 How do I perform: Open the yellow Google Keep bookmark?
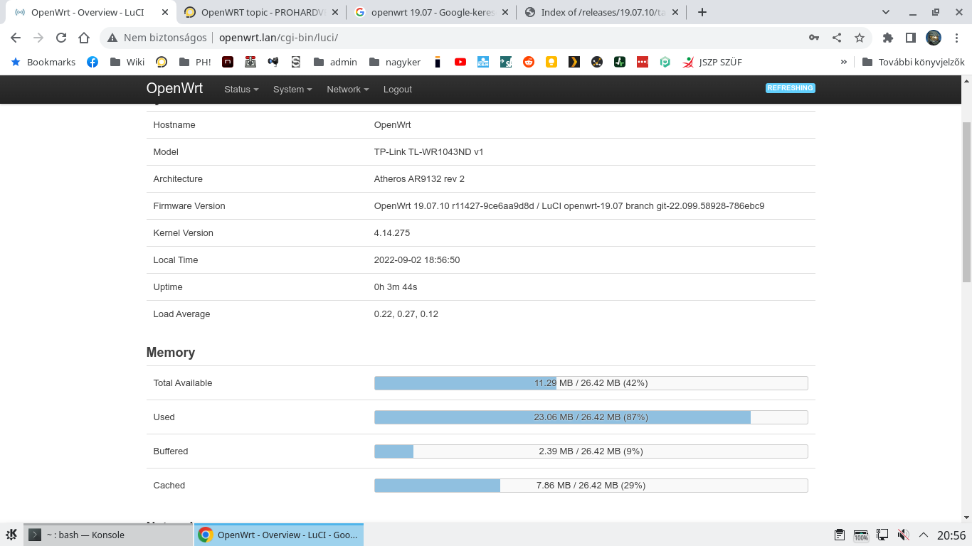click(x=551, y=62)
